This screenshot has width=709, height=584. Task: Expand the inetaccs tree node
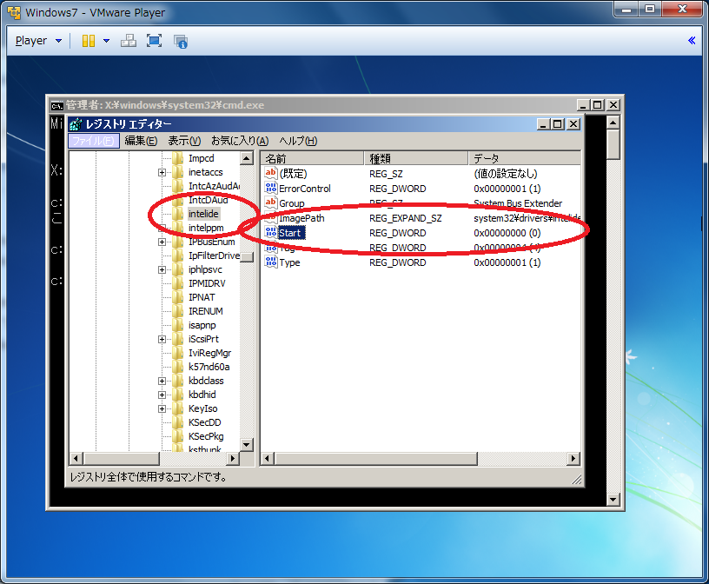coord(162,172)
